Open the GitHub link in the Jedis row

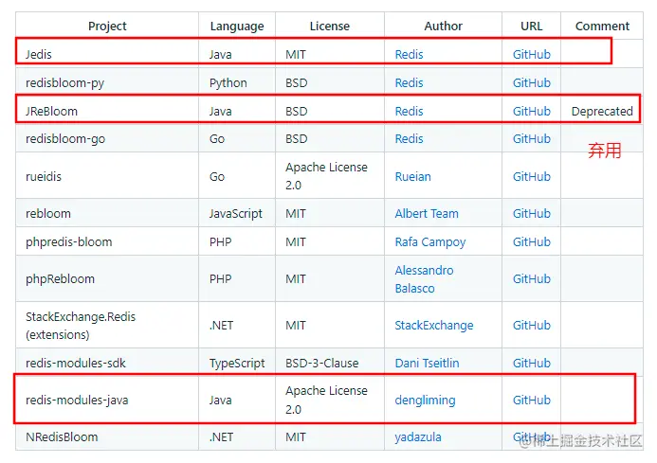coord(531,54)
